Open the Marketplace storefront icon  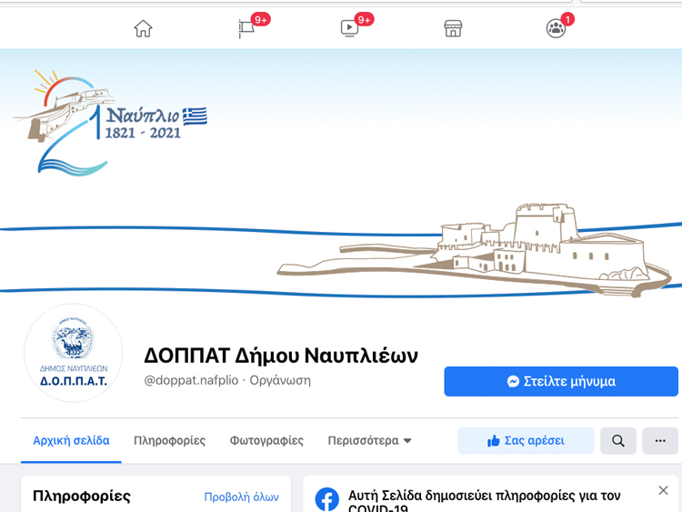[453, 28]
